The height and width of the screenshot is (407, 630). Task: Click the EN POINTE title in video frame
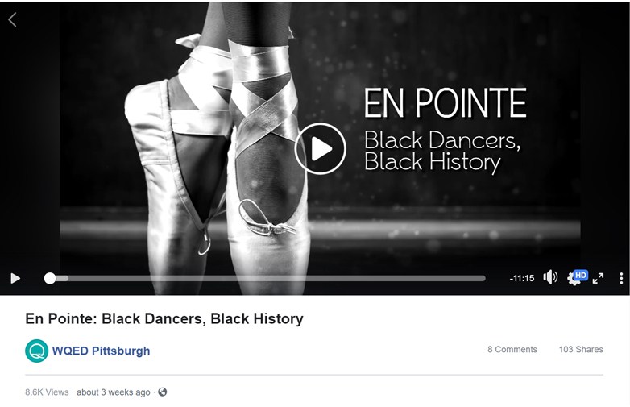pyautogui.click(x=446, y=103)
